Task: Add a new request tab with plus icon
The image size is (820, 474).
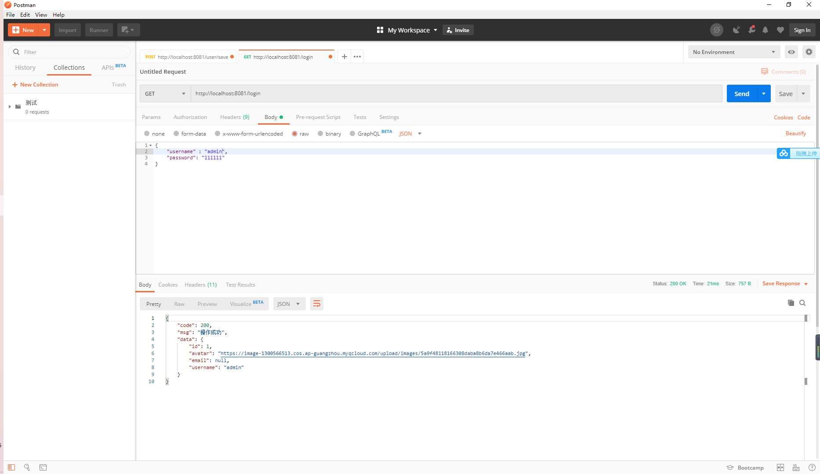Action: pos(345,57)
